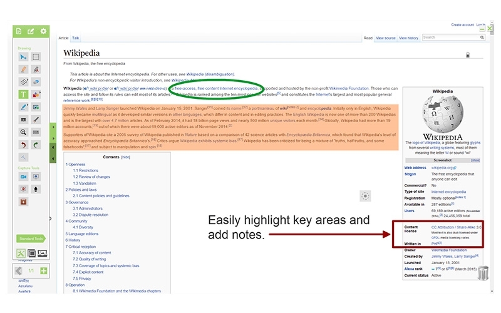This screenshot has width=501, height=313.
Task: Click the microphone audio capture tool
Action: tap(36, 189)
